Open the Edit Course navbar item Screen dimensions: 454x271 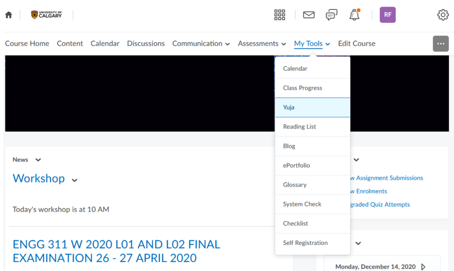(x=357, y=43)
